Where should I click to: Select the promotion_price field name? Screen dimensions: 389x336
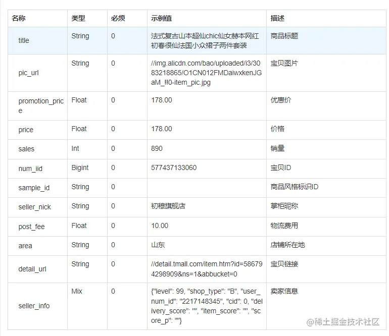coord(41,106)
